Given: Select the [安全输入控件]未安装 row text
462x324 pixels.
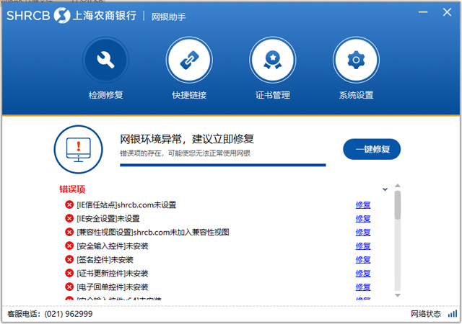Looking at the screenshot, I should tap(113, 246).
